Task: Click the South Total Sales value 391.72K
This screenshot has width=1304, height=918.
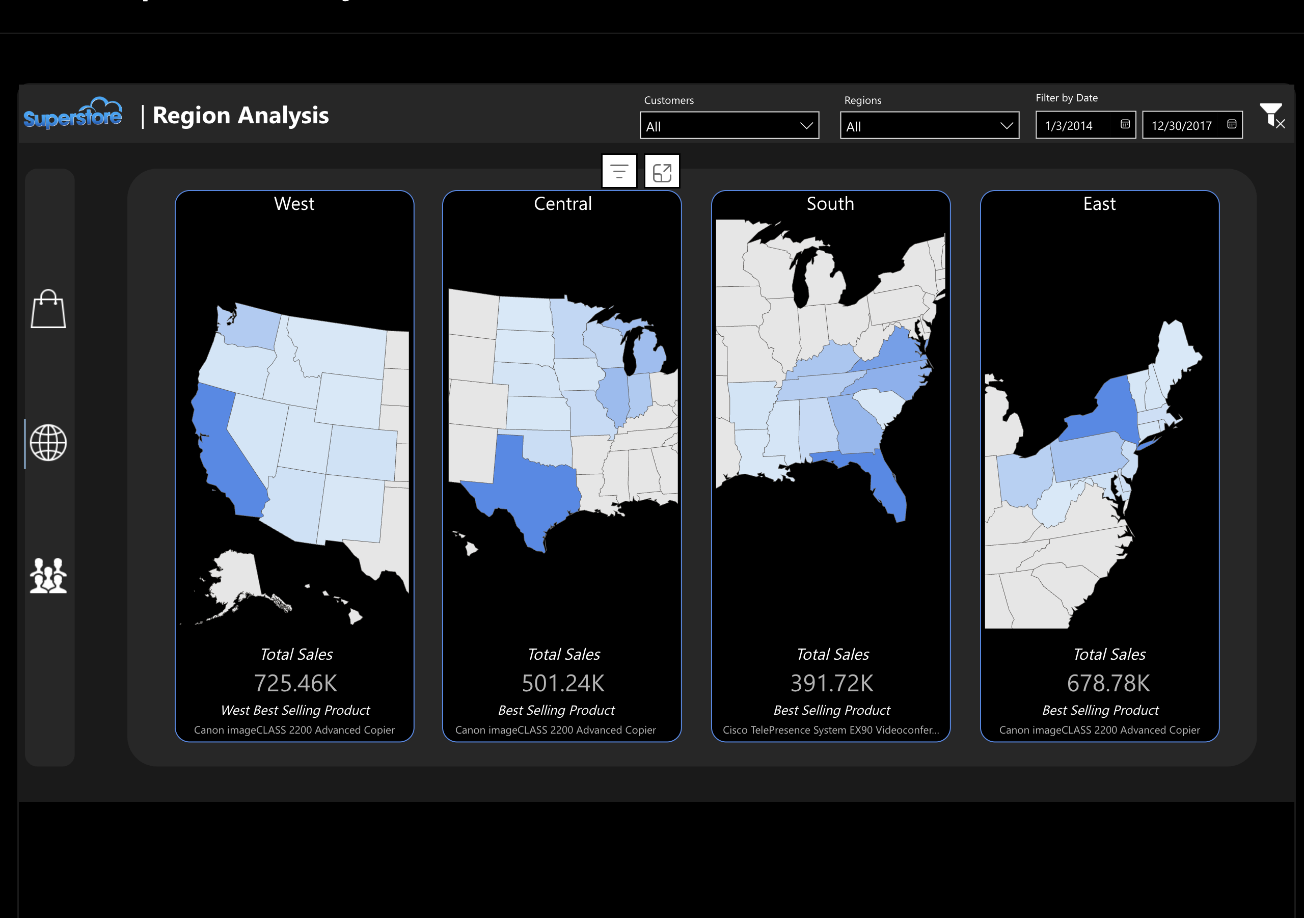Action: [831, 683]
